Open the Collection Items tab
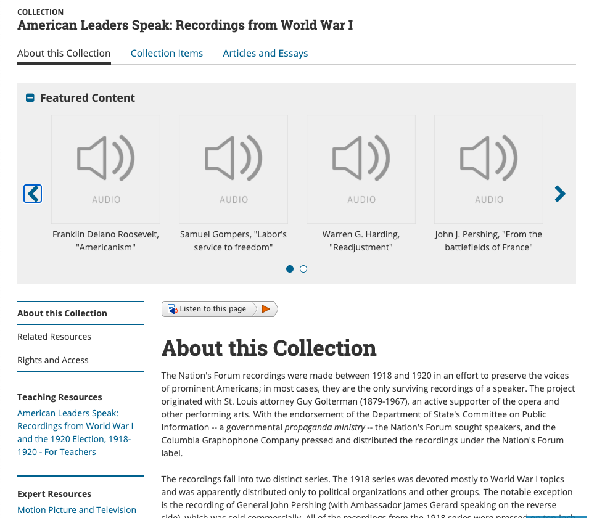 click(167, 54)
